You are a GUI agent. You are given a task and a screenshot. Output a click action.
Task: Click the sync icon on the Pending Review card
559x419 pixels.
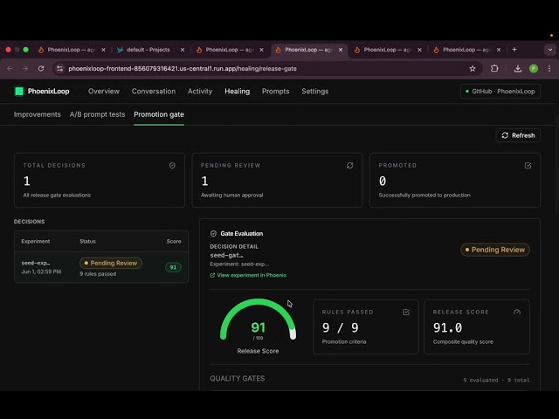click(x=349, y=165)
